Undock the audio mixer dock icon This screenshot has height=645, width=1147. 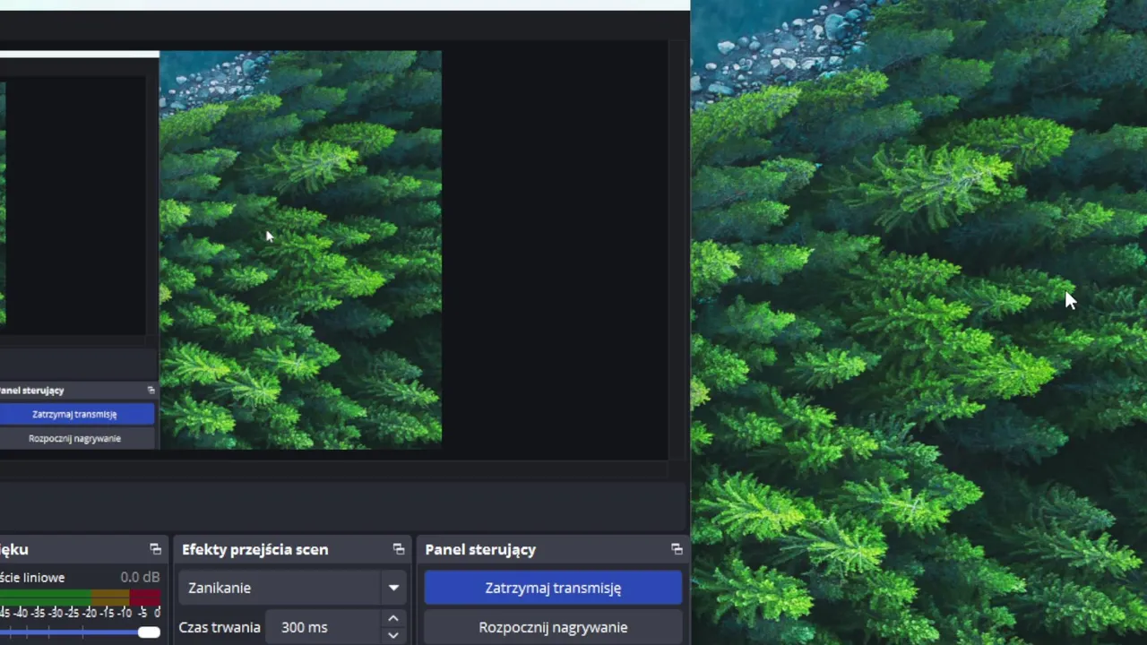tap(155, 549)
